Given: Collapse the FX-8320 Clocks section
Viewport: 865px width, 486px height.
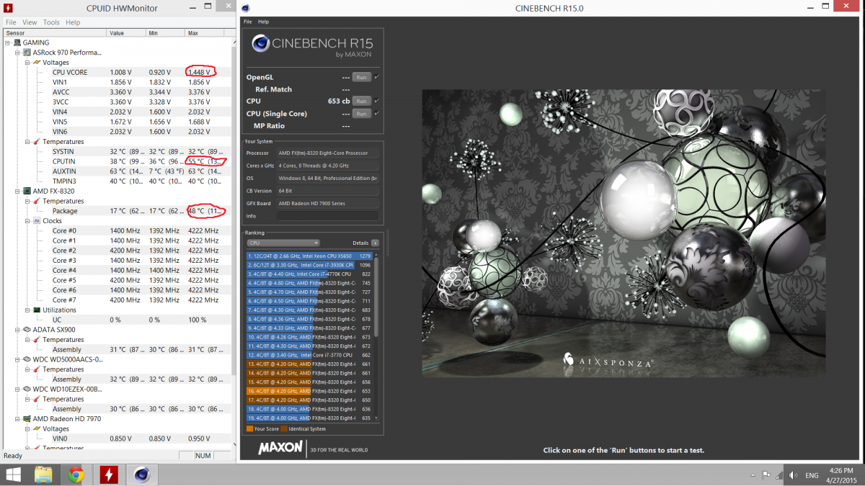Looking at the screenshot, I should point(27,221).
